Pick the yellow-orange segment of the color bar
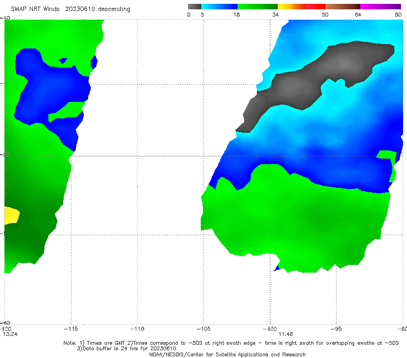407x358 pixels. (292, 7)
